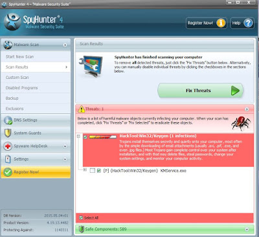This screenshot has height=237, width=259.
Task: Click the Settings clipboard icon
Action: (8, 159)
